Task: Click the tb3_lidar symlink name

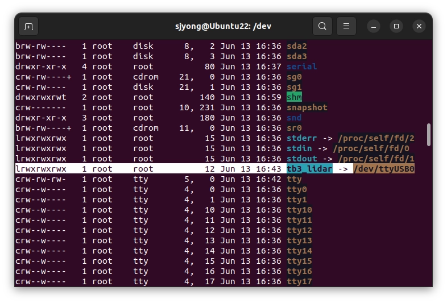Action: click(x=309, y=169)
